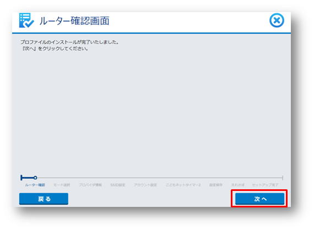Click the 次へ button
314x230 pixels.
coord(259,199)
